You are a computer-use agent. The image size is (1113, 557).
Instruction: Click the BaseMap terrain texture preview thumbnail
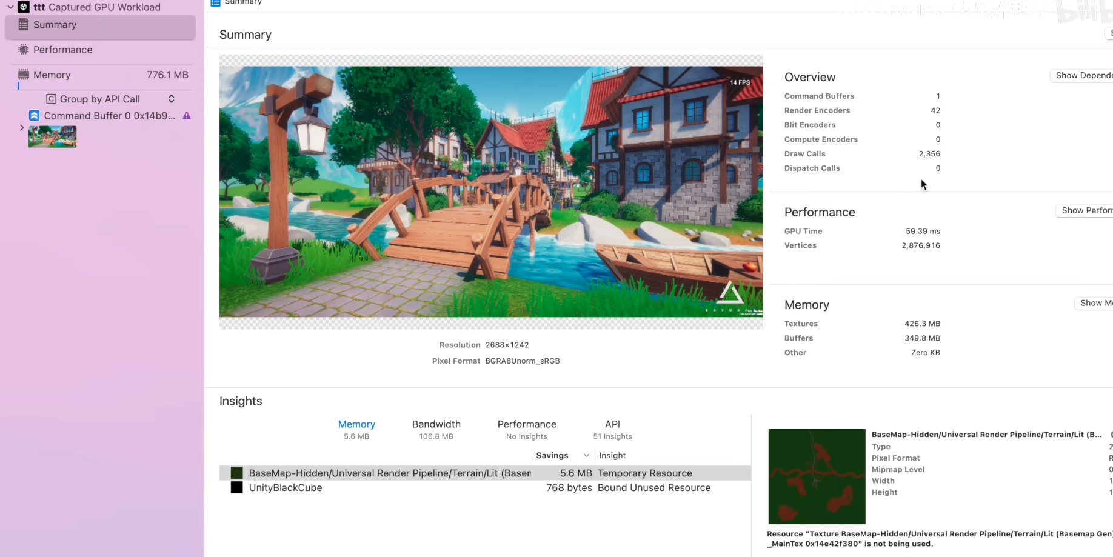(817, 476)
